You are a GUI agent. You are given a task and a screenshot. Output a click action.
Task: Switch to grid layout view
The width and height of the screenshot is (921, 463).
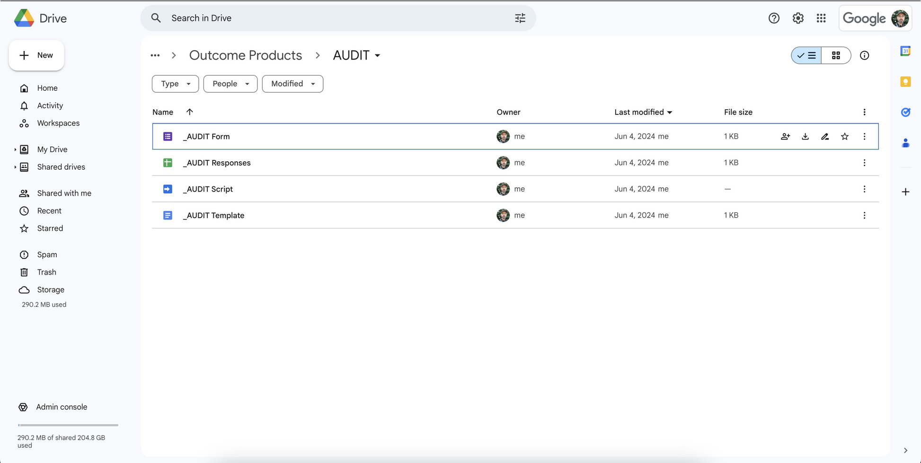click(x=836, y=55)
